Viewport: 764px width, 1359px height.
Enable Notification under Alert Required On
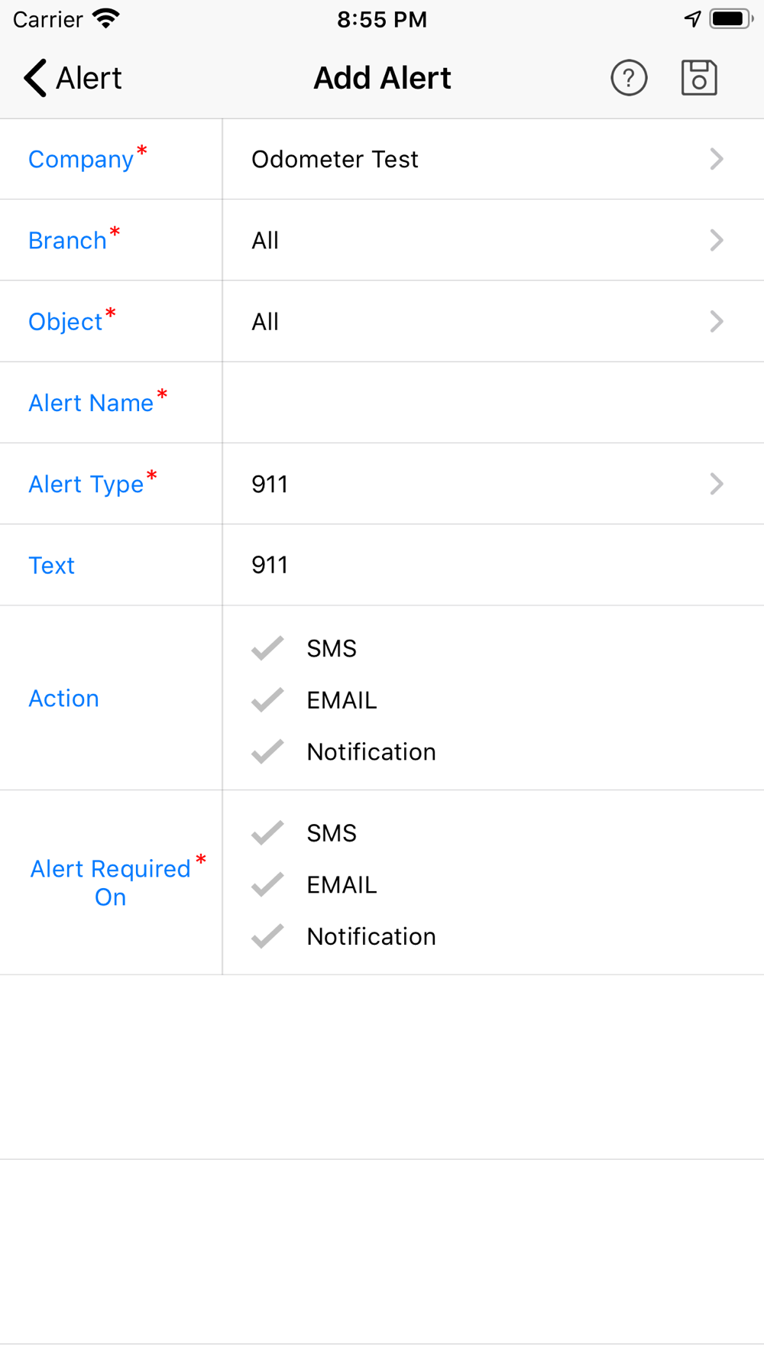click(267, 936)
